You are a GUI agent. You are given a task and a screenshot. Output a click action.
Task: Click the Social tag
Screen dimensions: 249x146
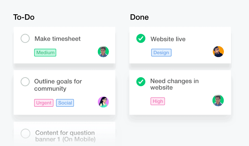click(65, 103)
